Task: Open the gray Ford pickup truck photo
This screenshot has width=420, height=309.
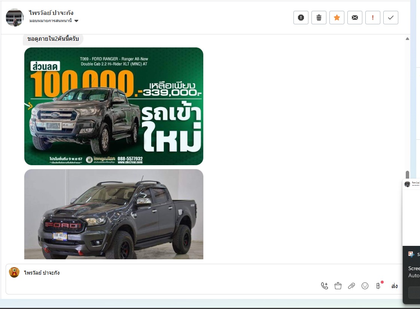Action: click(x=114, y=214)
